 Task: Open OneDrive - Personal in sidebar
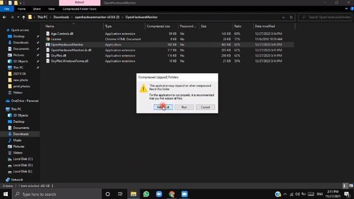[24, 101]
